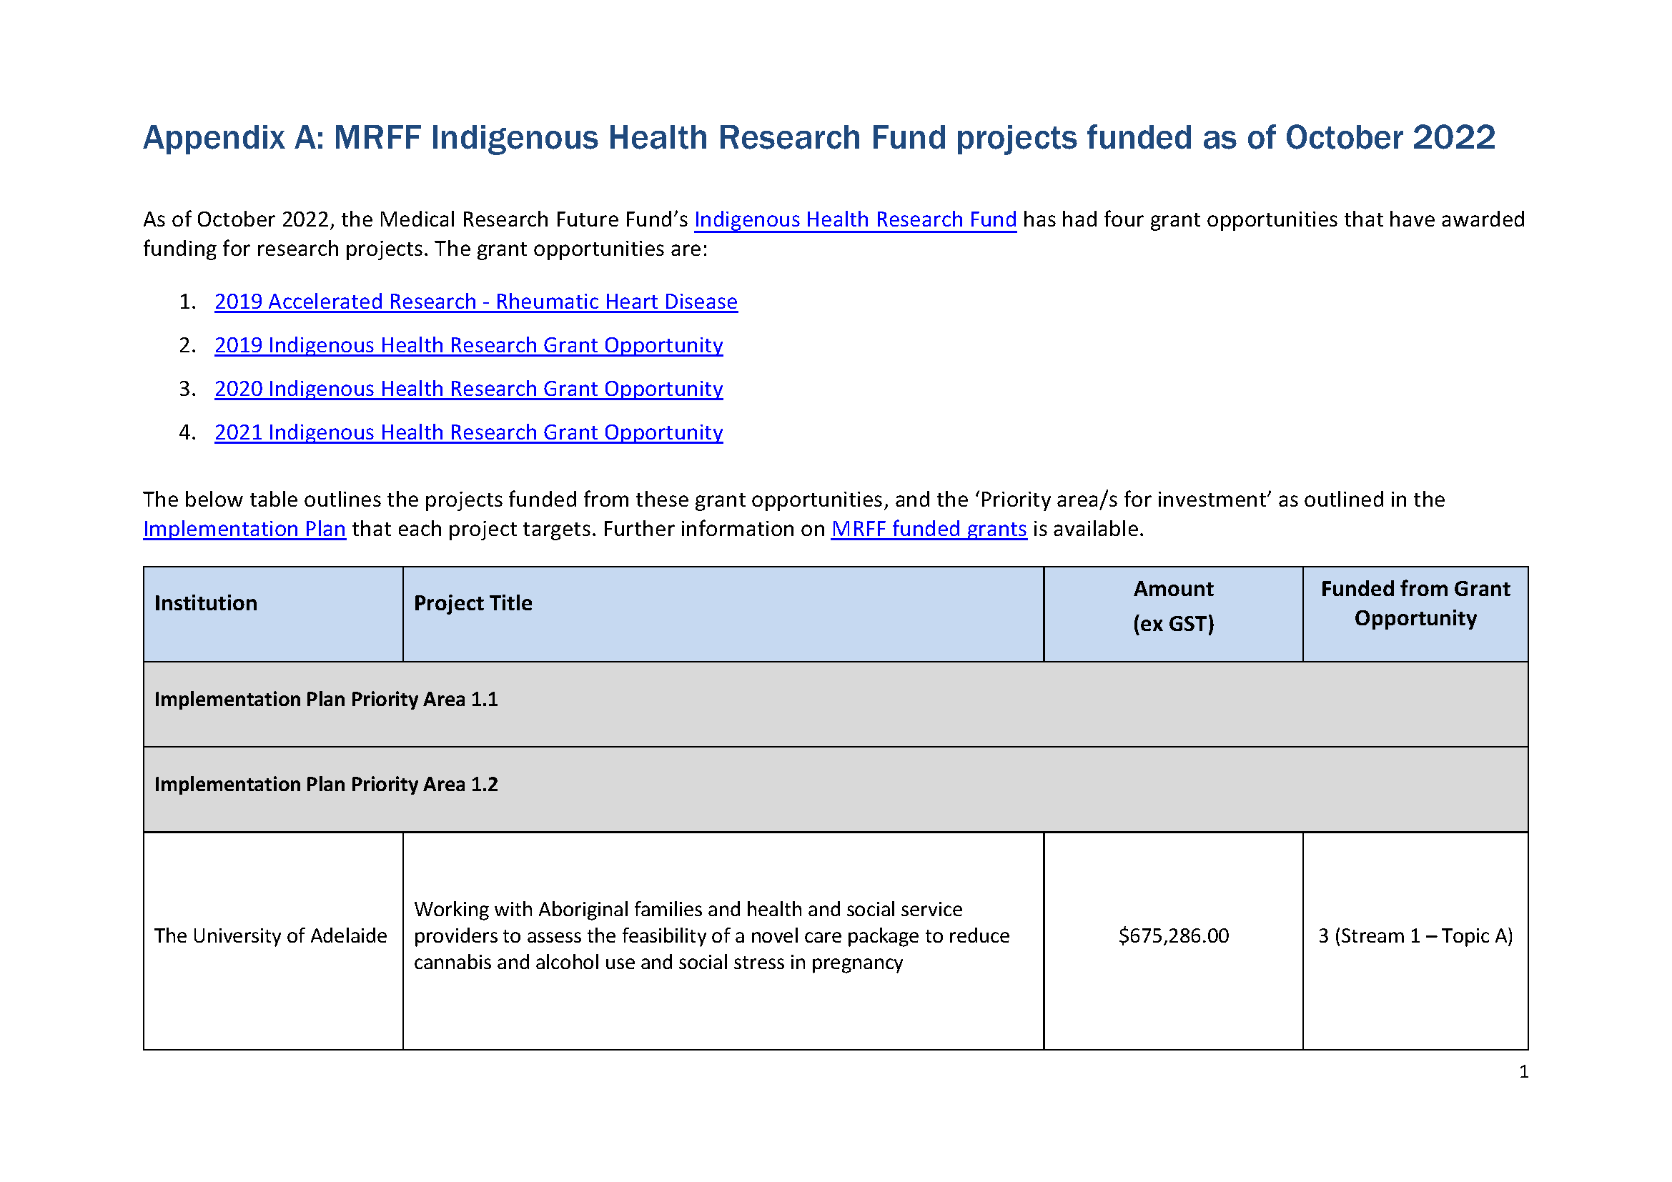Screen dimensions: 1672x1182
Task: Click the Funded from Grant Opportunity header
Action: coord(1415,615)
